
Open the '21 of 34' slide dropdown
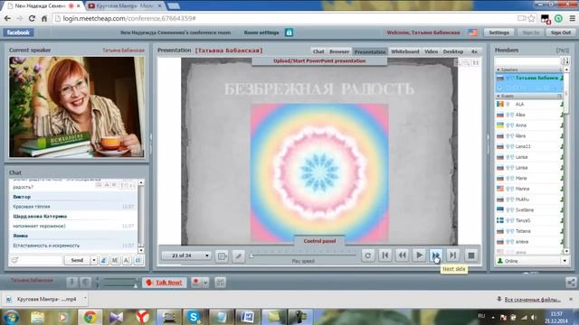(186, 255)
